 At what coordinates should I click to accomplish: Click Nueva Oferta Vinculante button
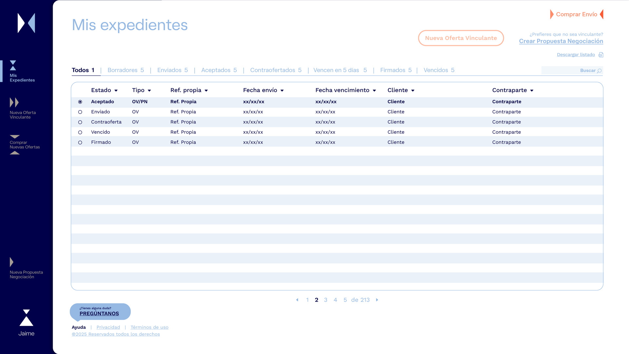click(x=461, y=38)
